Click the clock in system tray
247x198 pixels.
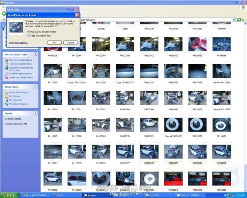point(240,195)
